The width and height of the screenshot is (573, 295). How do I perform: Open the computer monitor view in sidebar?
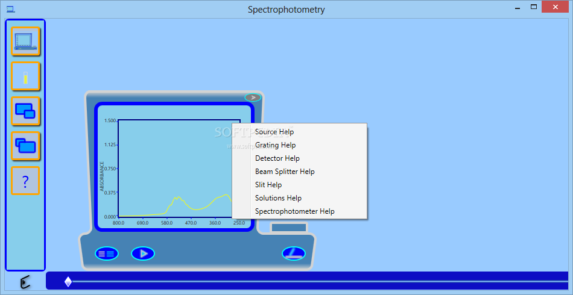coord(25,41)
